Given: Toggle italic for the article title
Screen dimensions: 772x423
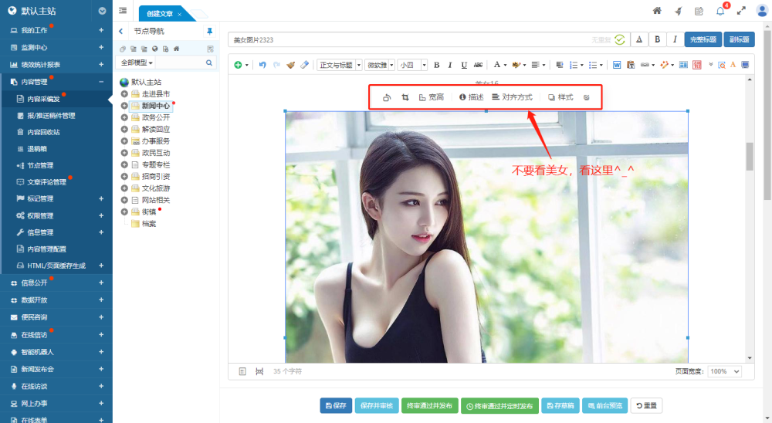Looking at the screenshot, I should (x=674, y=39).
